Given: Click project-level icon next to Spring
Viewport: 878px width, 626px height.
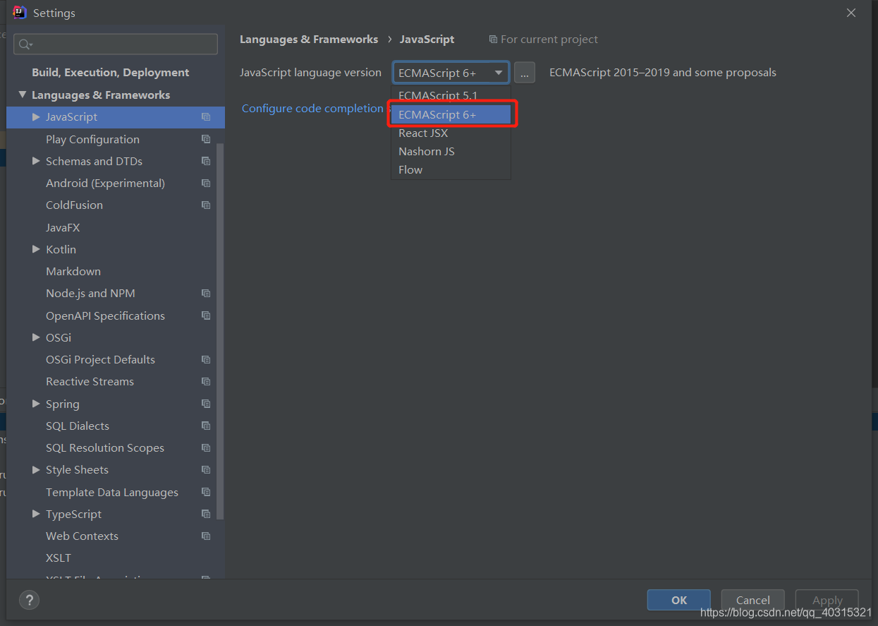Looking at the screenshot, I should (x=206, y=404).
